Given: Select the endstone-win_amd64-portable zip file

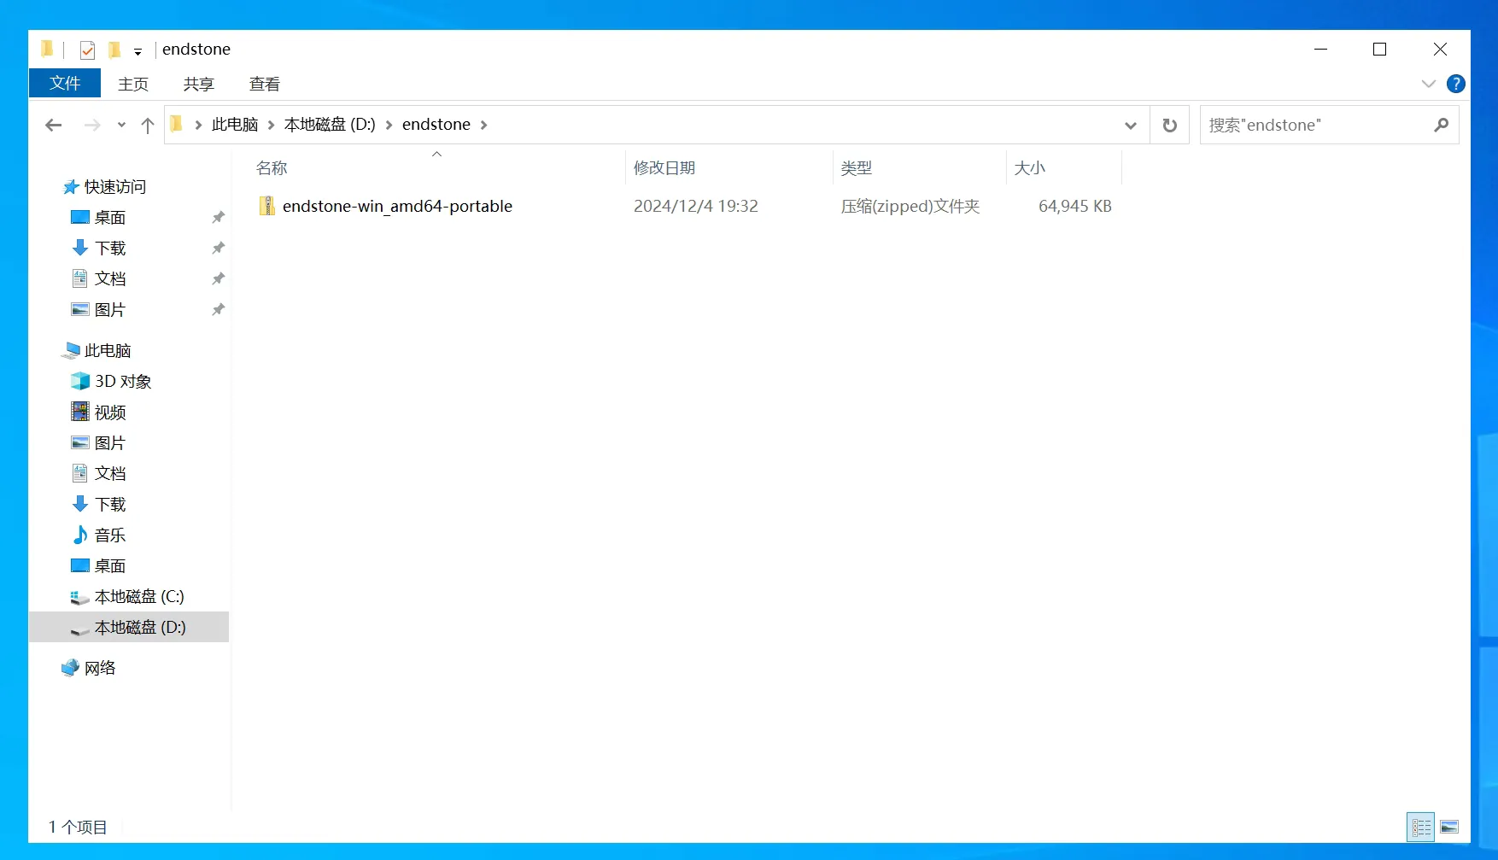Looking at the screenshot, I should (x=397, y=207).
